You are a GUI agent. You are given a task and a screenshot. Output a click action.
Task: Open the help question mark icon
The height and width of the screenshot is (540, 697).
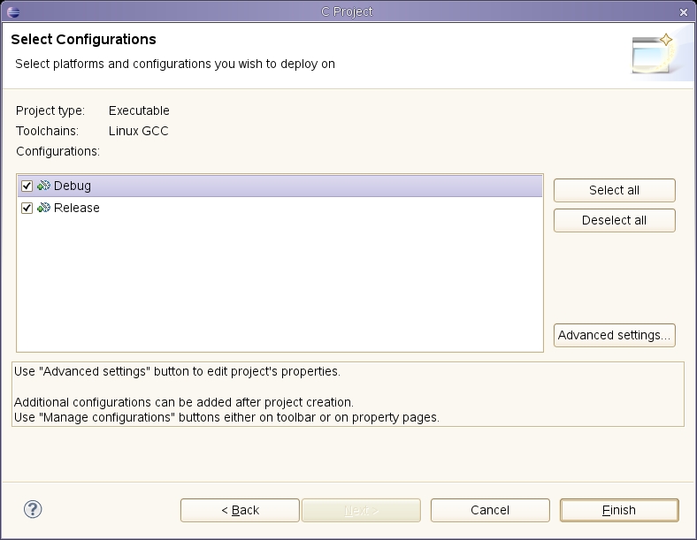click(x=33, y=509)
